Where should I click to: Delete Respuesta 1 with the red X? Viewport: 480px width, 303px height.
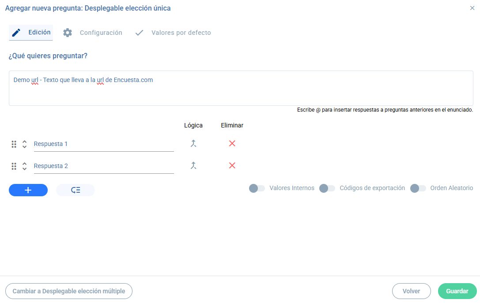click(x=232, y=143)
